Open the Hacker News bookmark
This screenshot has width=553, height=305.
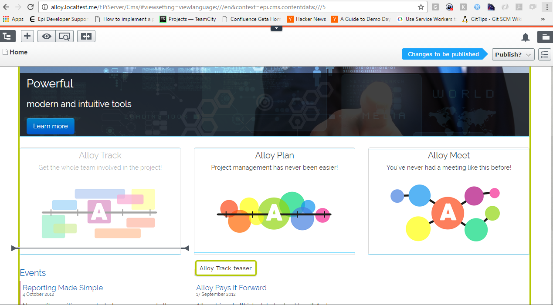click(306, 19)
